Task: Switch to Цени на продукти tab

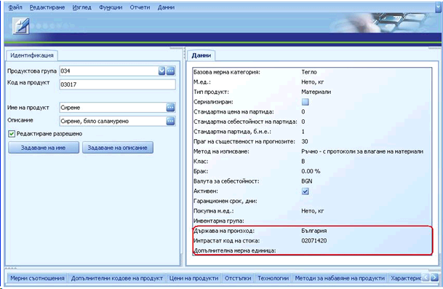Action: tap(193, 278)
